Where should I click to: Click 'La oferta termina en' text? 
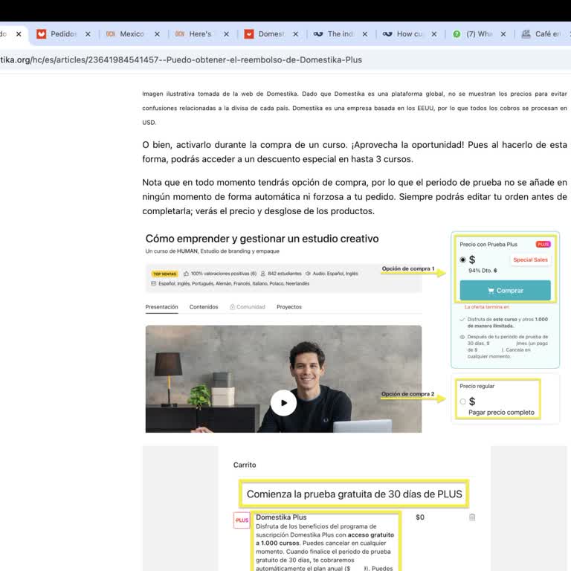[x=486, y=307]
